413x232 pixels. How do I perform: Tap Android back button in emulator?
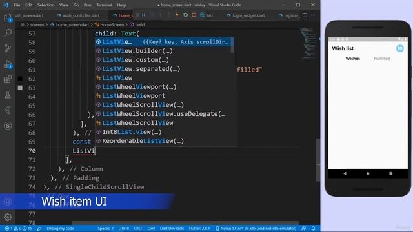pos(345,173)
